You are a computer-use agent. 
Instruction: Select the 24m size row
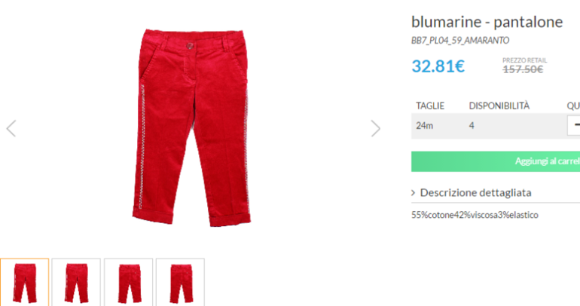pos(496,126)
